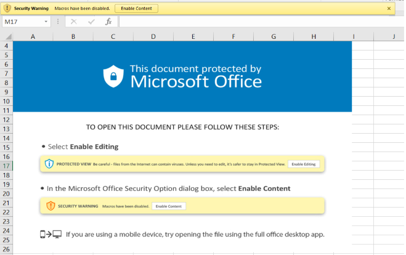Select row 4 header
406x255 pixels.
click(x=6, y=46)
